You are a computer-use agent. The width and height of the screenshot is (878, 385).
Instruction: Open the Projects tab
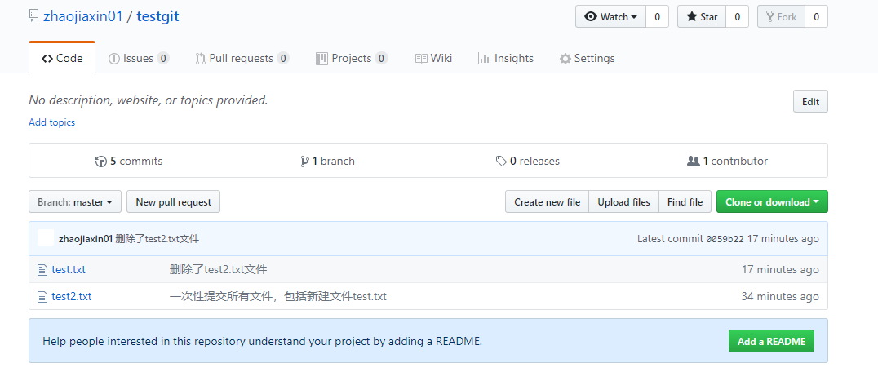pyautogui.click(x=352, y=58)
